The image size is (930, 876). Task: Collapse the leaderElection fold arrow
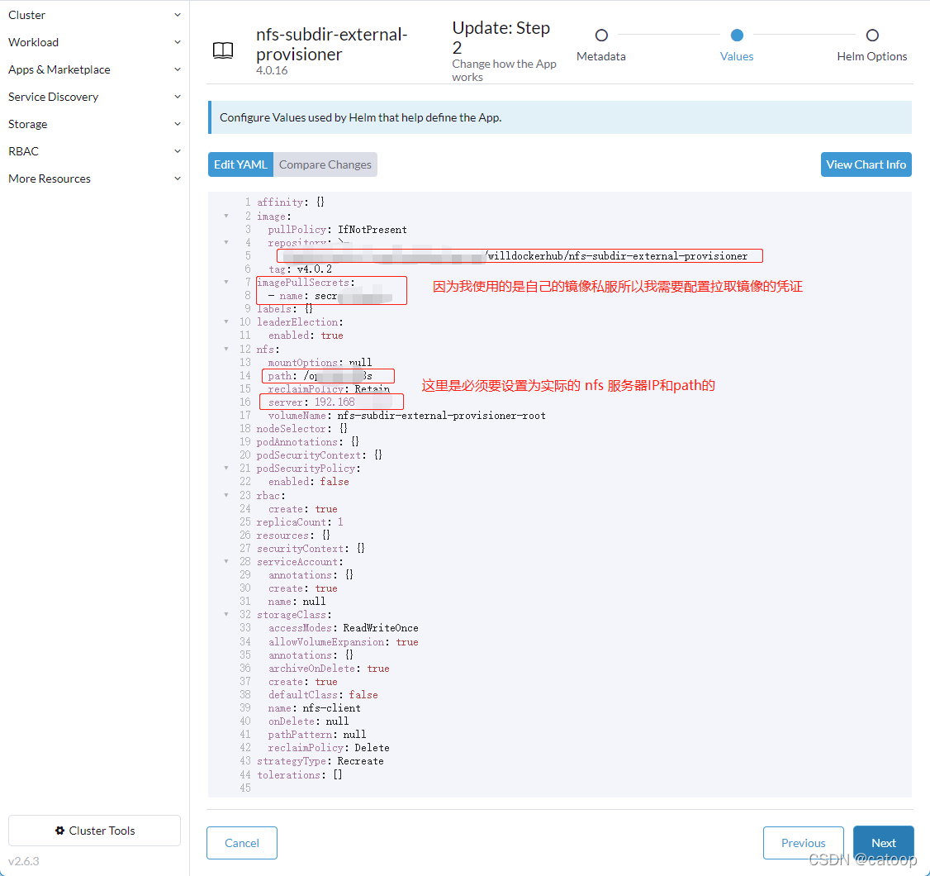(x=226, y=321)
